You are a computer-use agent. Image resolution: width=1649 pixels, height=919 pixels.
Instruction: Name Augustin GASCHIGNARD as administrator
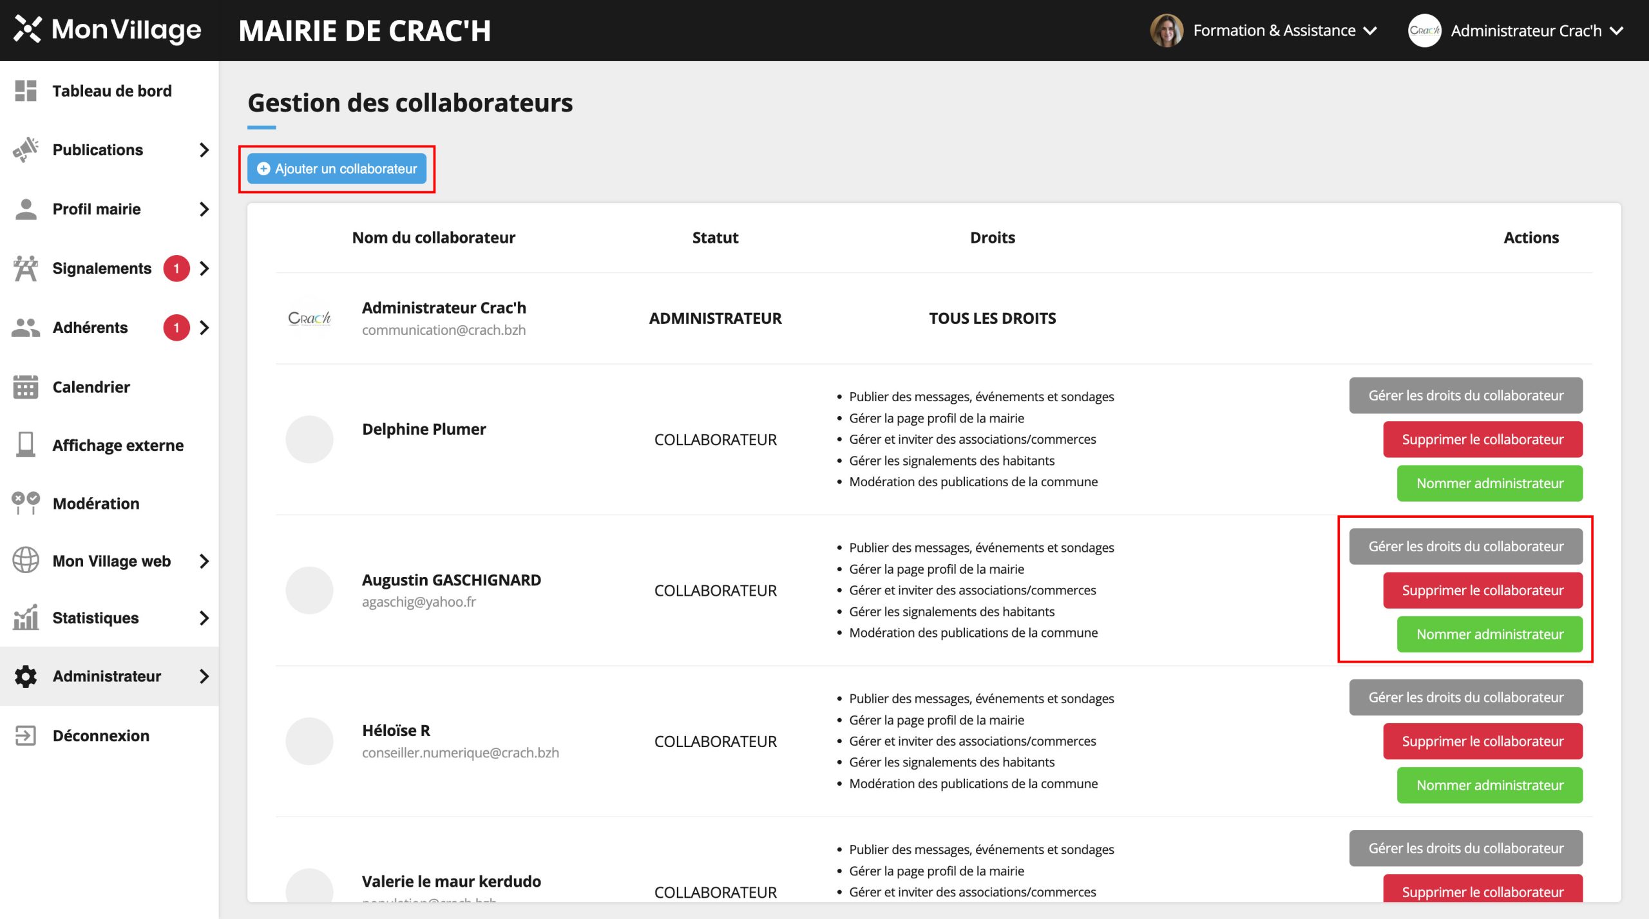[1489, 634]
